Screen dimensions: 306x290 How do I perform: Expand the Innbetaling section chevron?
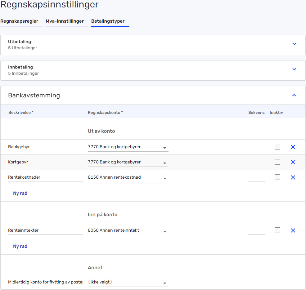click(294, 69)
